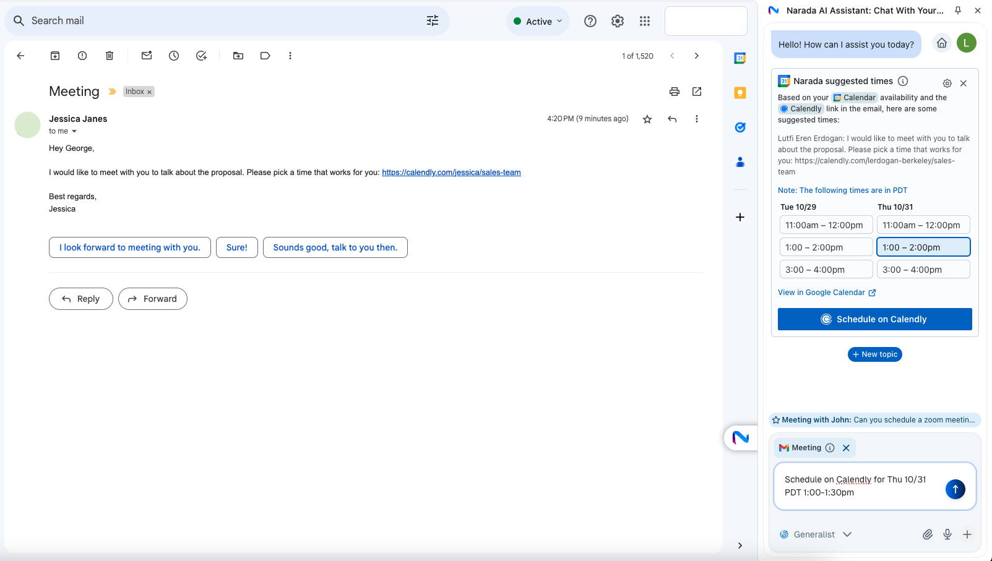
Task: Click the Reply button
Action: 81,299
